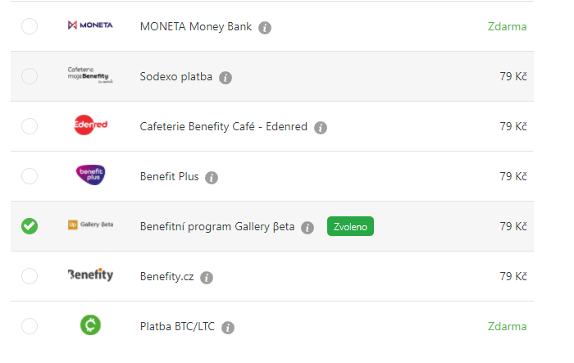
Task: Select the MONETA Money Bank radio button
Action: click(x=30, y=26)
